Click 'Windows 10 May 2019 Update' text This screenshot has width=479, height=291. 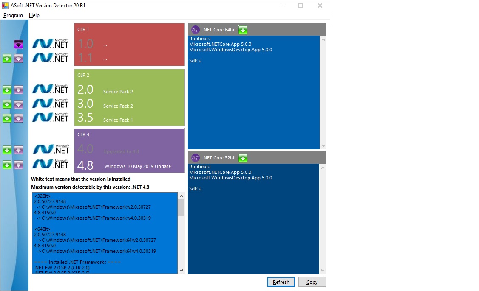point(137,166)
